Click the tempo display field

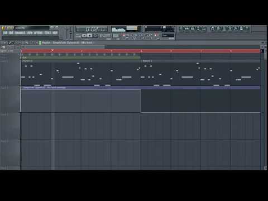(105, 36)
